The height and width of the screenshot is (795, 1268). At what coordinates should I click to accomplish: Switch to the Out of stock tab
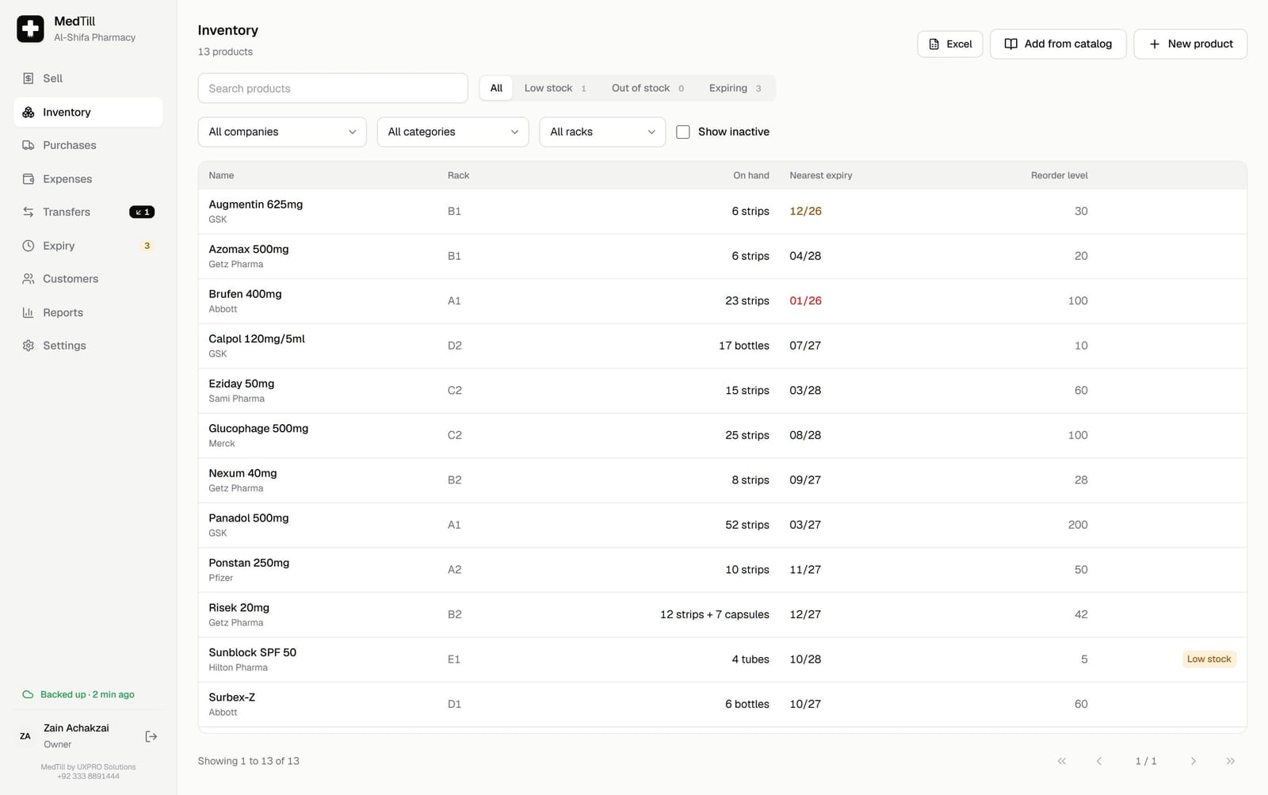point(647,88)
